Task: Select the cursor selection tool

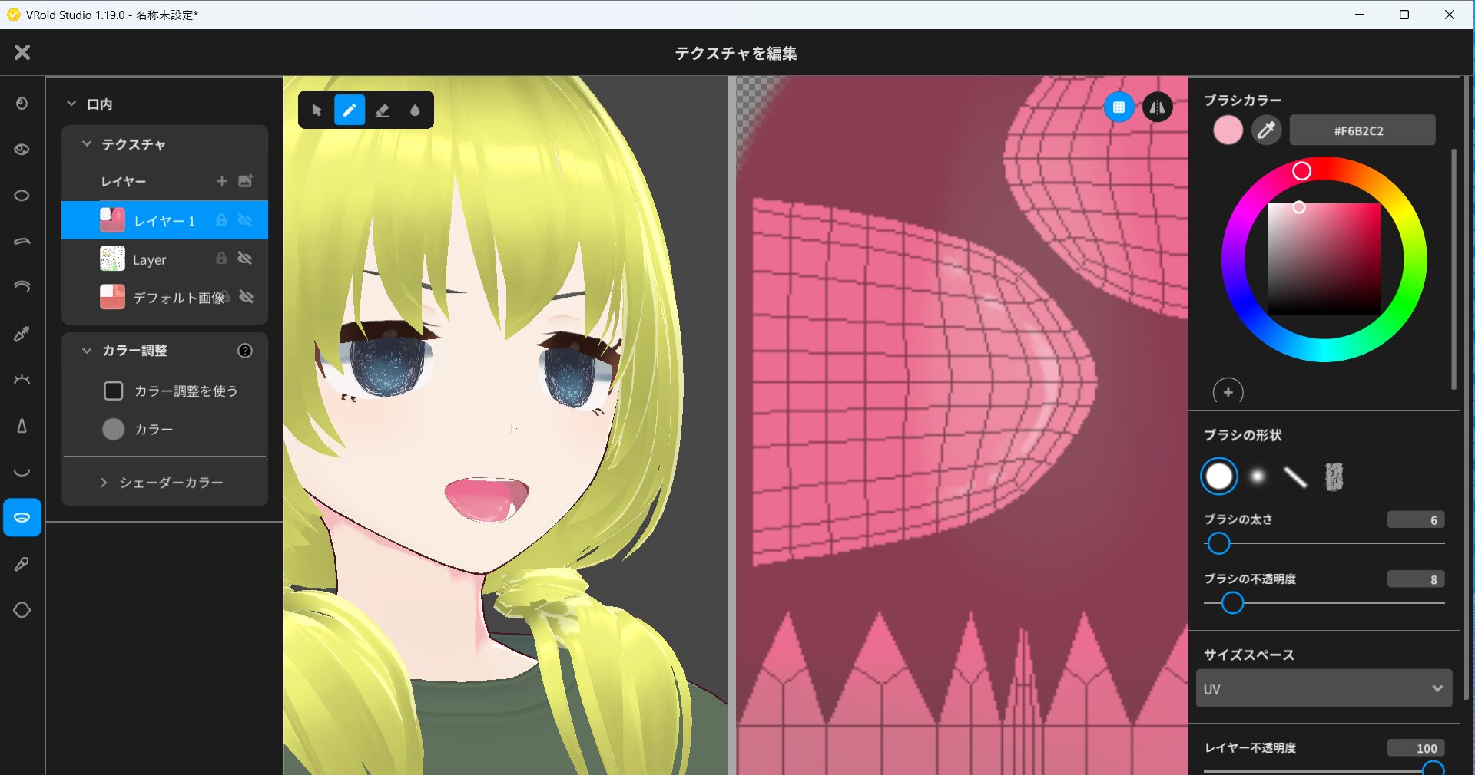Action: pos(317,110)
